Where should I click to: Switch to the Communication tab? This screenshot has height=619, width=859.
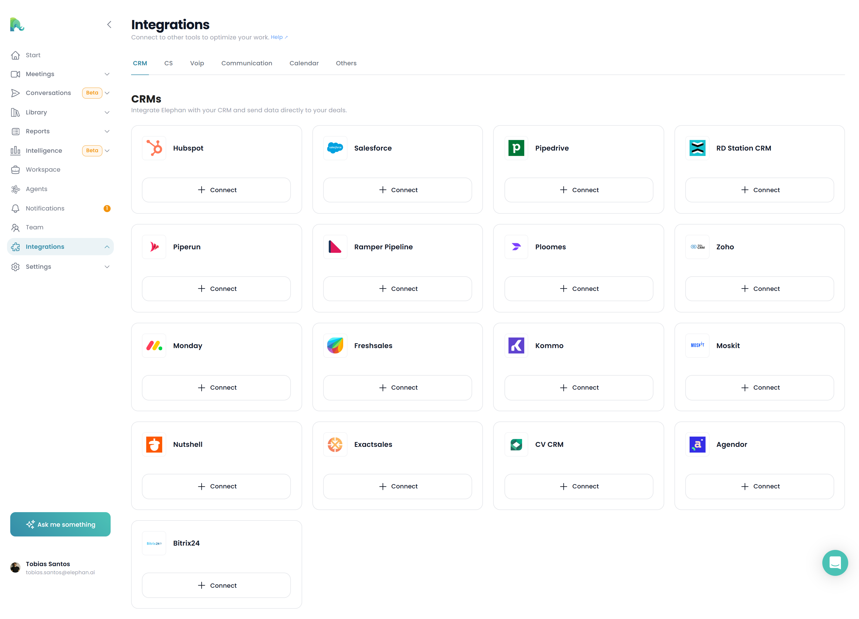point(247,63)
